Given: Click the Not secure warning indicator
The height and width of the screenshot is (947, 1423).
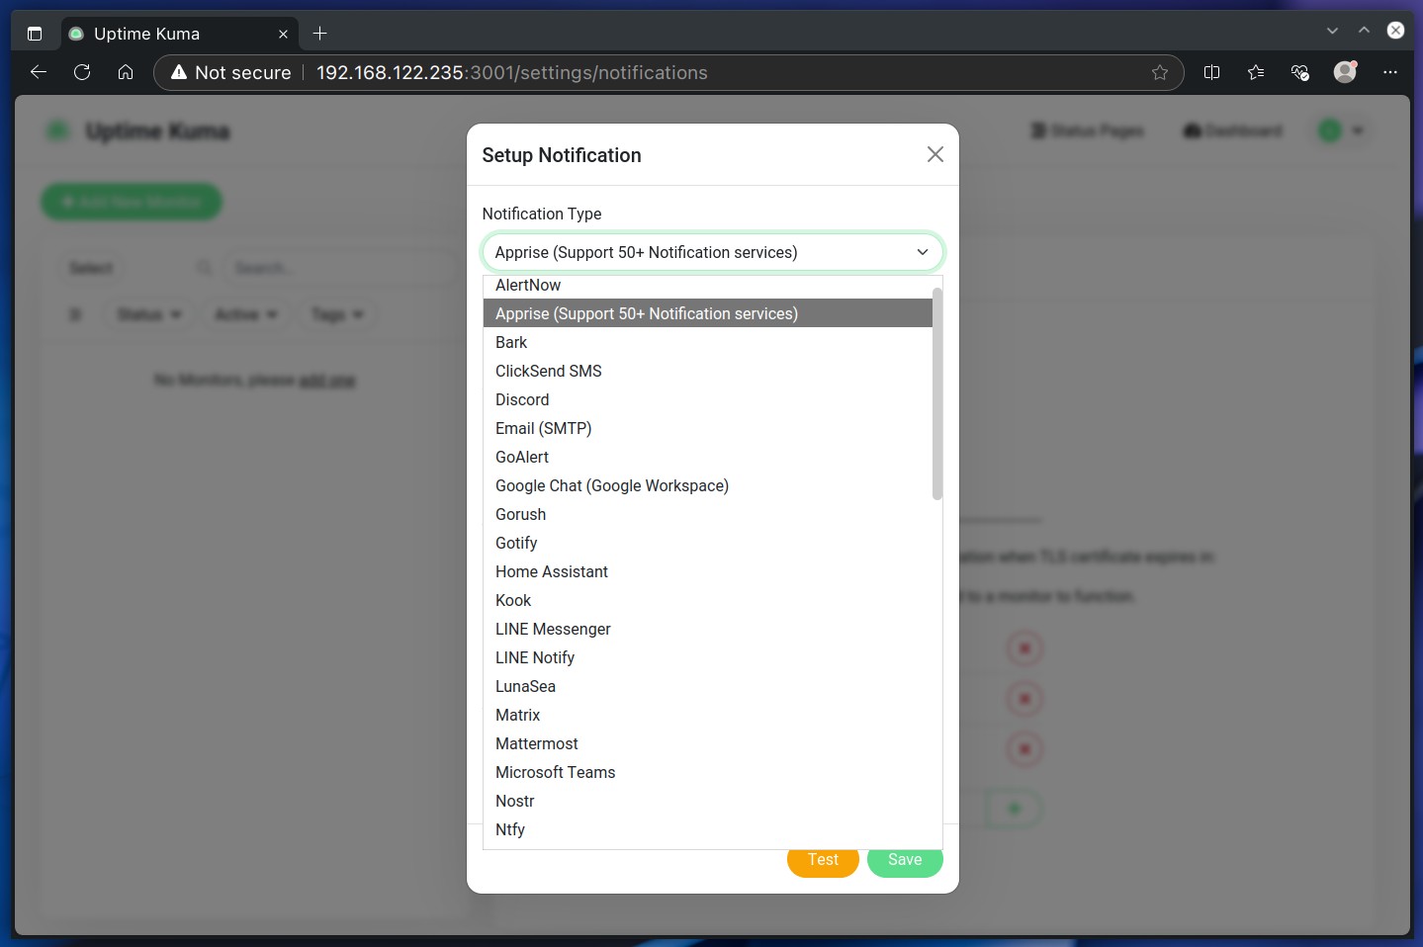Looking at the screenshot, I should click(230, 72).
